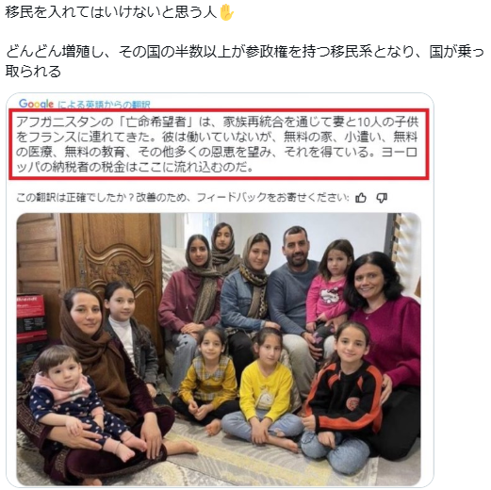Click the paragraph starting 'どんどん増殖し'

pos(245,61)
